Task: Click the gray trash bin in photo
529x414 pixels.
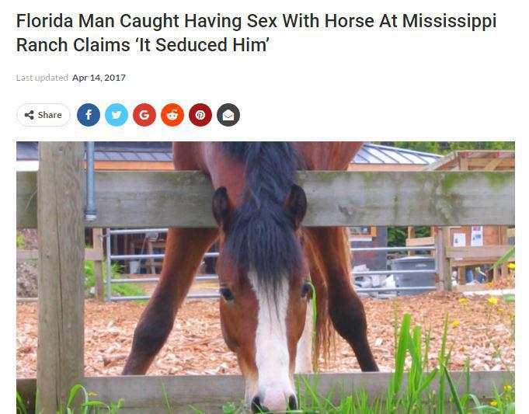Action: 413,272
